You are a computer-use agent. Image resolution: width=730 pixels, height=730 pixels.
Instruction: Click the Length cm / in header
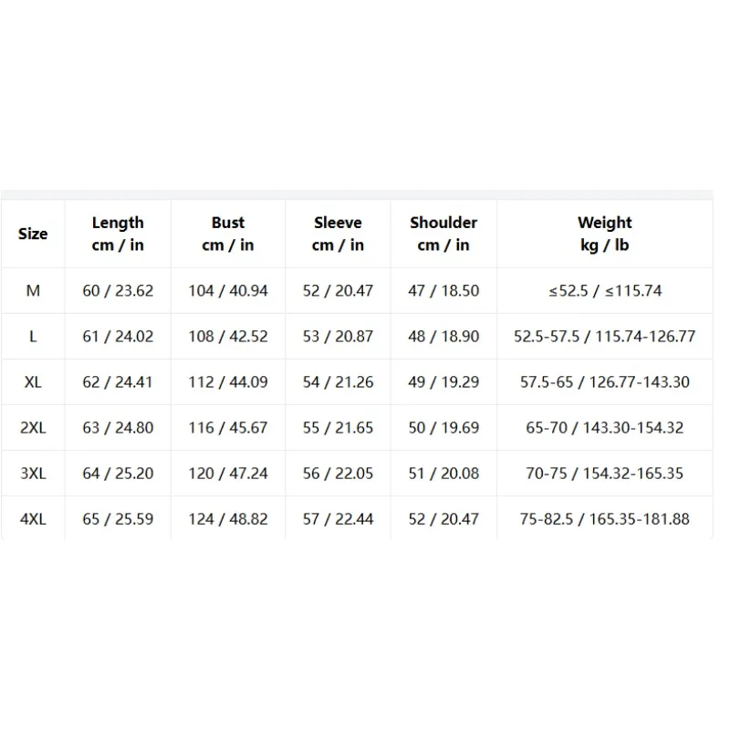pyautogui.click(x=118, y=234)
